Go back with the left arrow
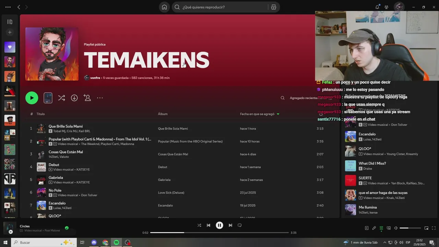439x247 pixels. [19, 7]
